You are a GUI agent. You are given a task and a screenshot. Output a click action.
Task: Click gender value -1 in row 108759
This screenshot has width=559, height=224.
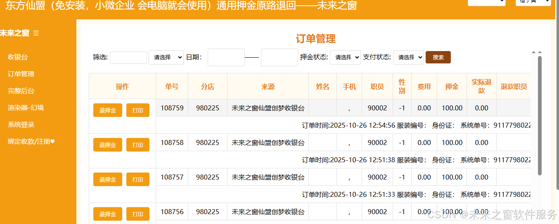coord(402,108)
